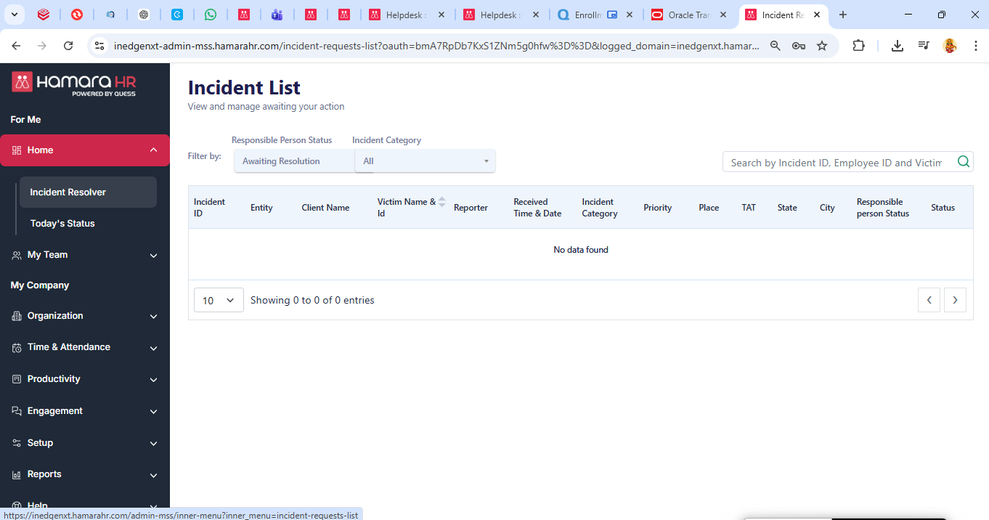The width and height of the screenshot is (989, 520).
Task: Switch to the Oracle tab
Action: click(x=688, y=15)
